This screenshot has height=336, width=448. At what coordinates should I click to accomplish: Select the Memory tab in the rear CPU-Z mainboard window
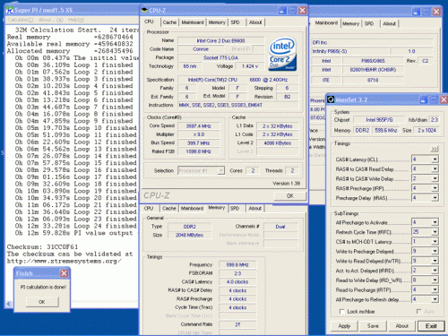(351, 23)
